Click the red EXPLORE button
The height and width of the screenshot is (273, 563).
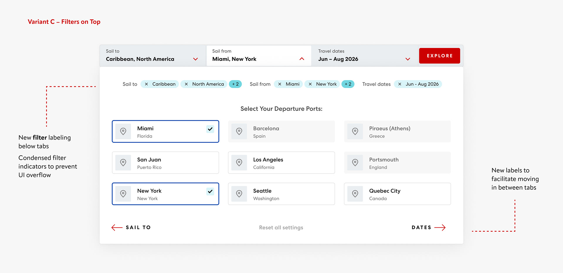click(x=440, y=56)
